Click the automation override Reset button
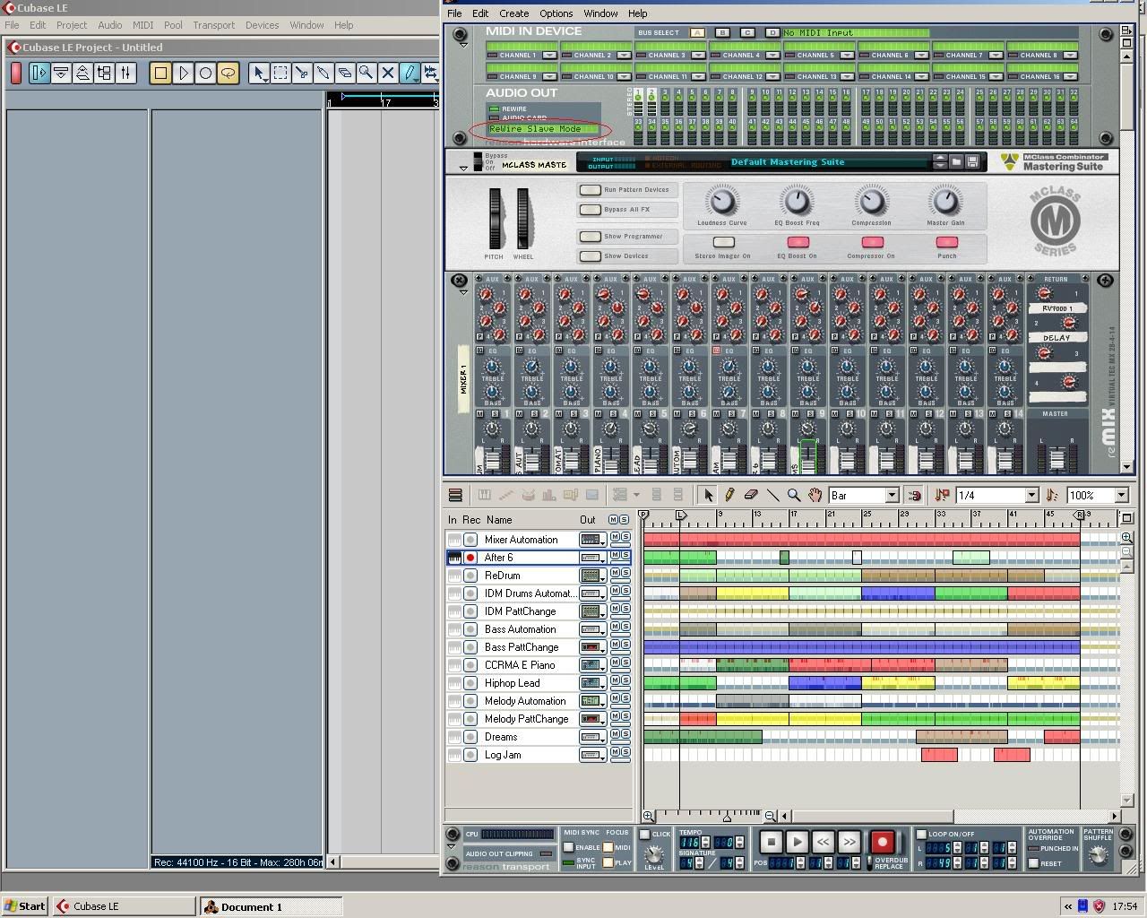Viewport: 1147px width, 918px height. tap(1034, 863)
